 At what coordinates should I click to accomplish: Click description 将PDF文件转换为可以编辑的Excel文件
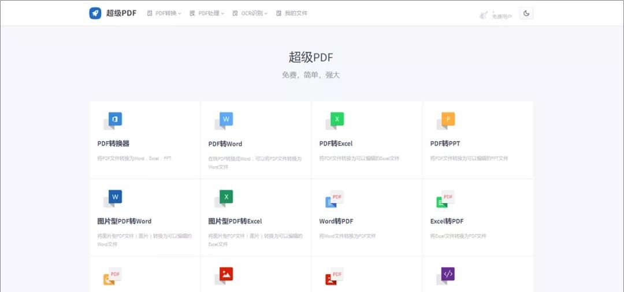359,158
